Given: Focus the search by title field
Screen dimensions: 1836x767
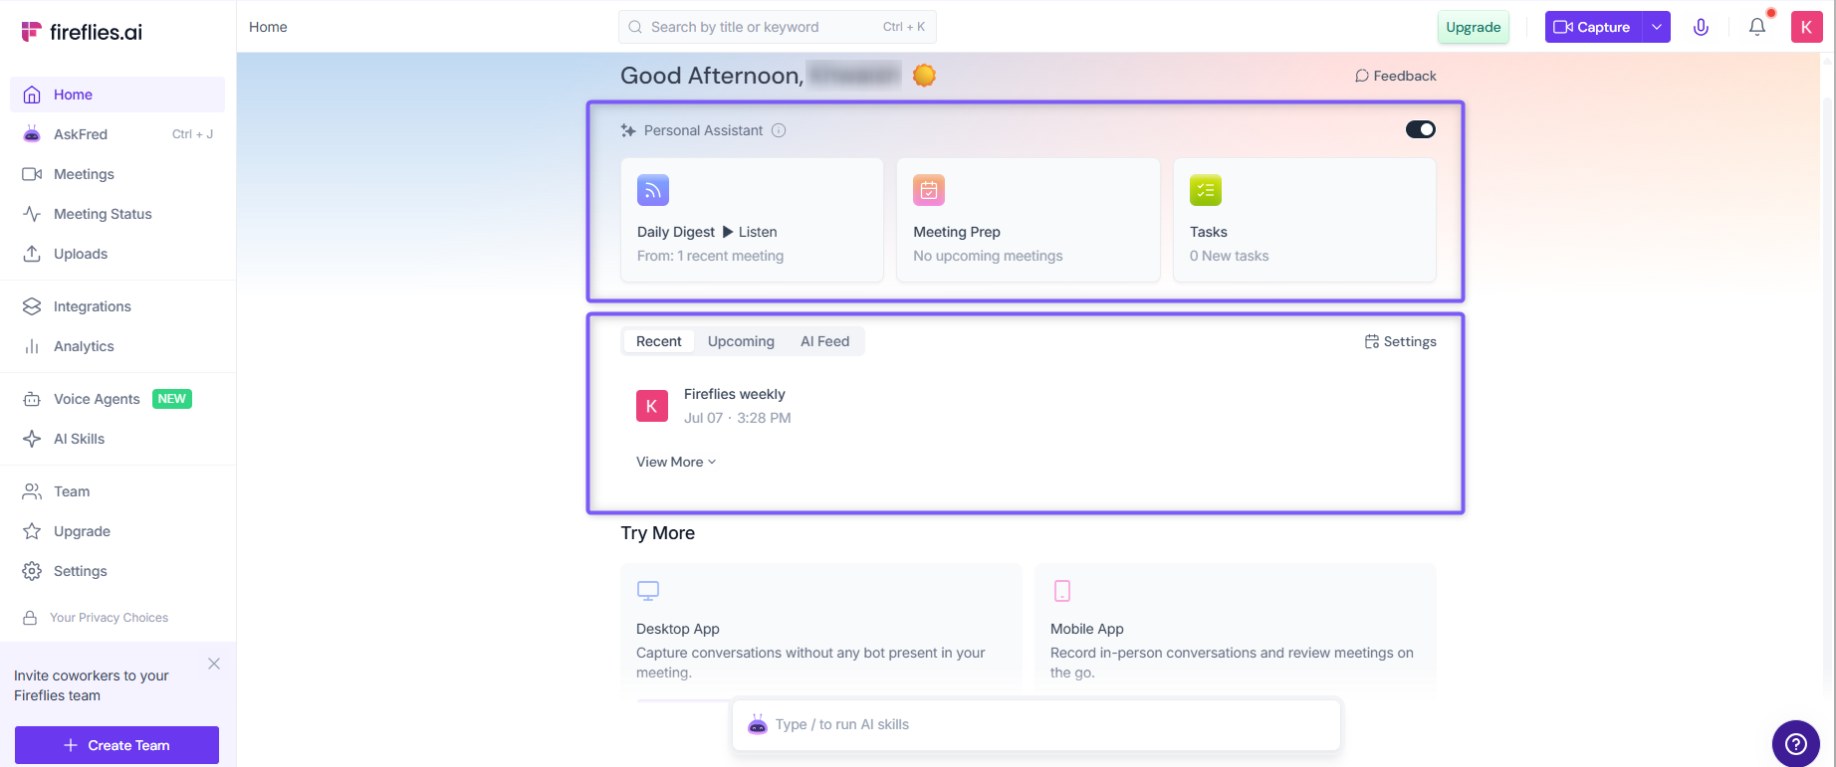Looking at the screenshot, I should 777,27.
